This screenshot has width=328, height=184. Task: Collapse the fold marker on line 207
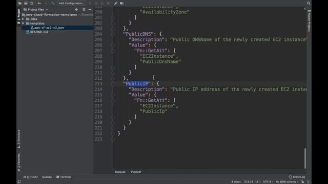113,51
